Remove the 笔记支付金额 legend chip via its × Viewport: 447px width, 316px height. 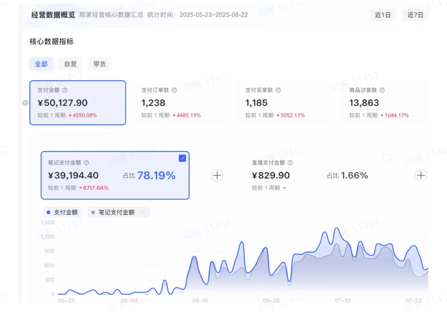pyautogui.click(x=143, y=212)
